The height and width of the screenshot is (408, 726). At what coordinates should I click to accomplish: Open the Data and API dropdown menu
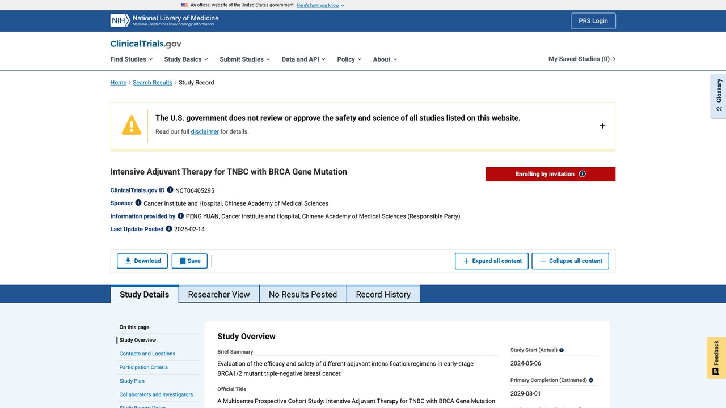click(x=303, y=59)
